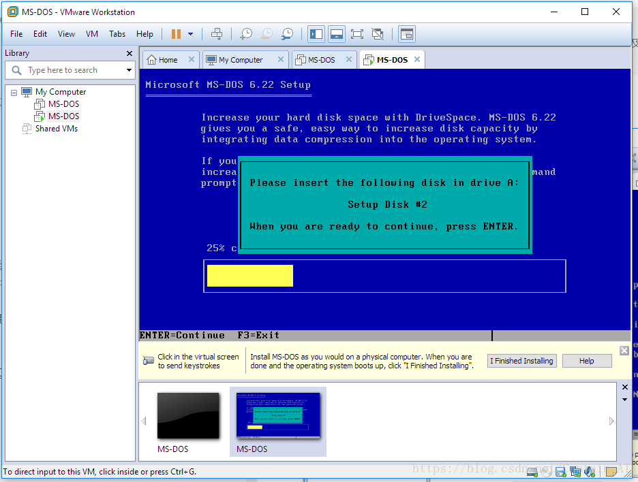Select My Computer in the library tree

(61, 92)
